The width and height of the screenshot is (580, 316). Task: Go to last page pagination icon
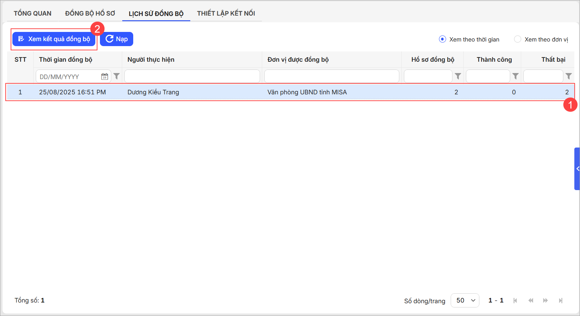point(561,300)
